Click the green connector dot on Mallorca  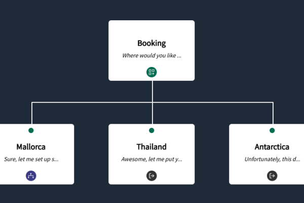(31, 130)
